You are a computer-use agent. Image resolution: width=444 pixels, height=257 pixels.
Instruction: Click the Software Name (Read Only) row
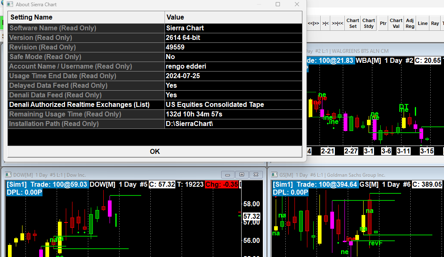tap(155, 28)
